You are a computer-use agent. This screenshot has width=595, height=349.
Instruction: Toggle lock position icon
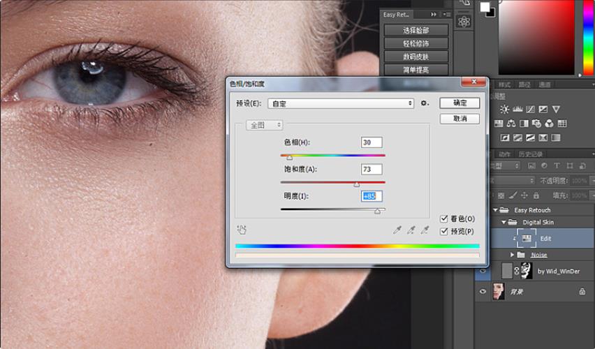pos(524,195)
